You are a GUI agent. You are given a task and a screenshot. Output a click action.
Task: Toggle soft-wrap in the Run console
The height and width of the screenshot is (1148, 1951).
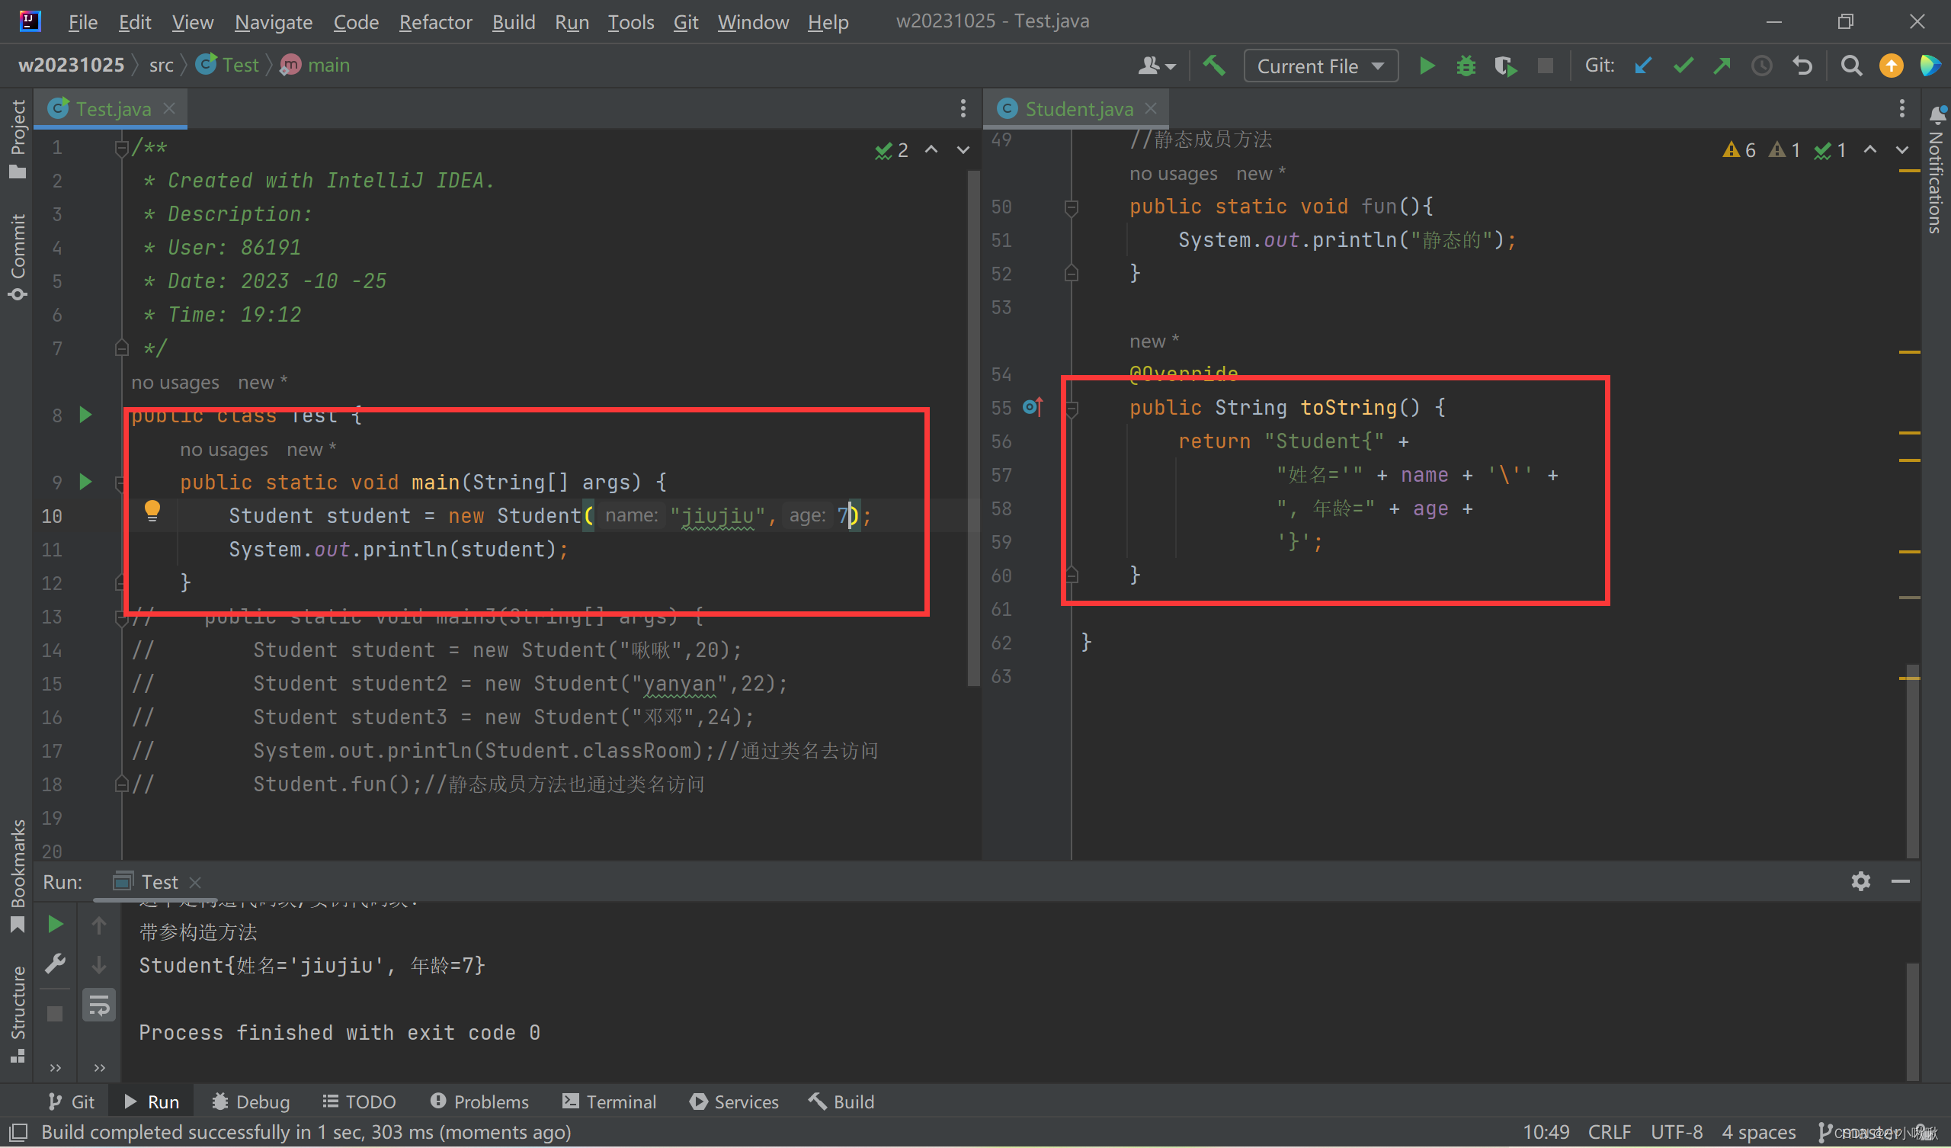coord(99,1005)
